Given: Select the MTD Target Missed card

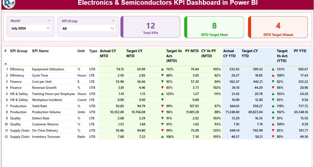Looking at the screenshot, I should 278,27.
